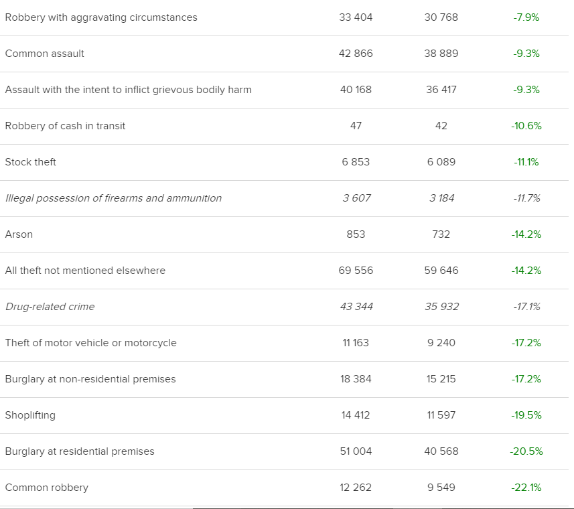Image resolution: width=574 pixels, height=509 pixels.
Task: Select the 69 556 theft count value
Action: [x=356, y=271]
